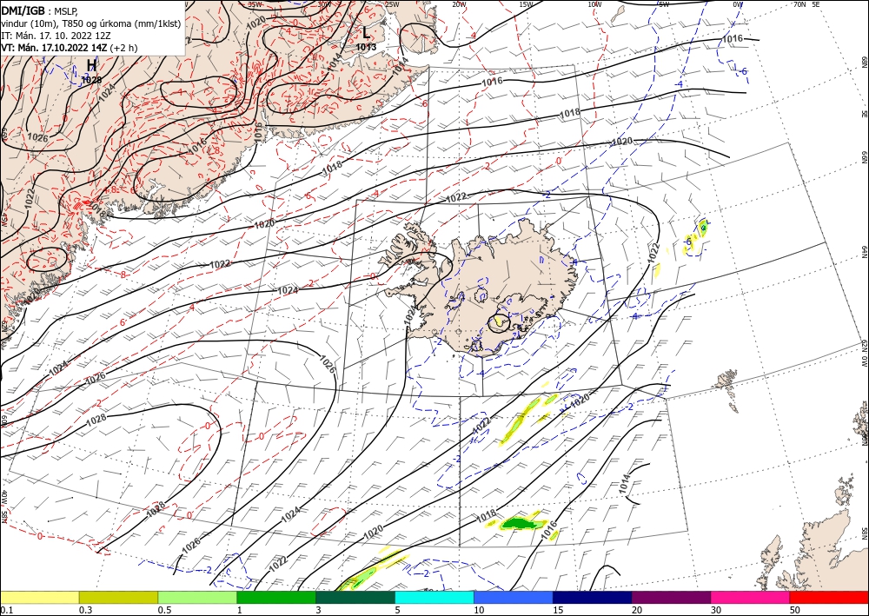Click the '5W' longitude label
Viewport: 869px width, 616px height.
(x=664, y=3)
